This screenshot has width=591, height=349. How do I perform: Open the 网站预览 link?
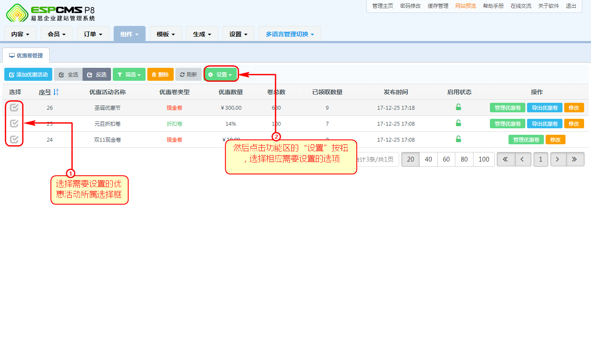tap(465, 6)
